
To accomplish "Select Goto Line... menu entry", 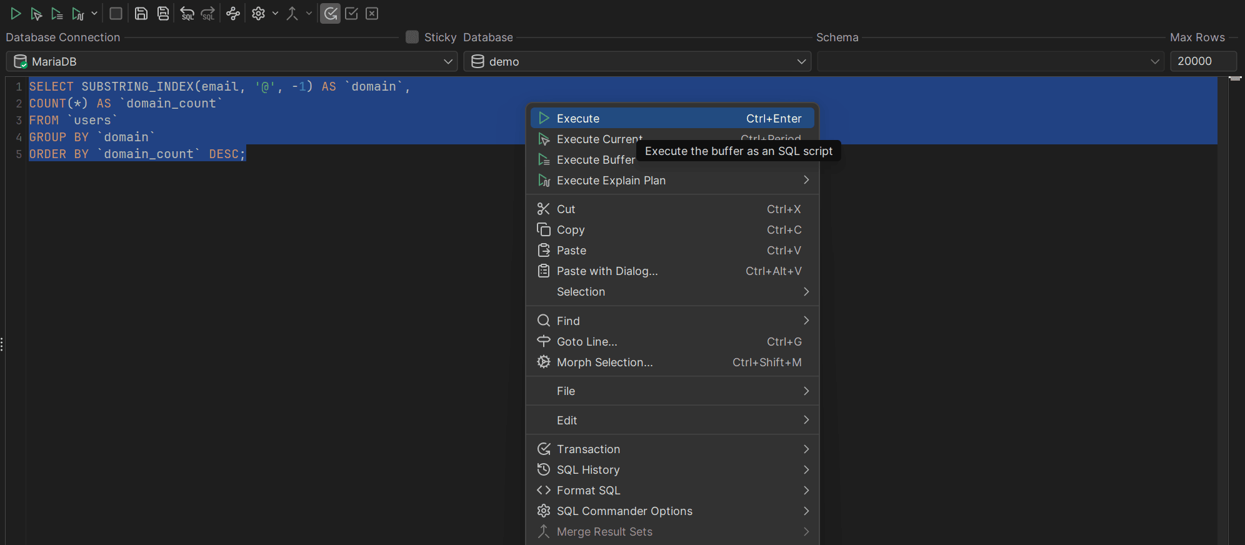I will tap(672, 341).
